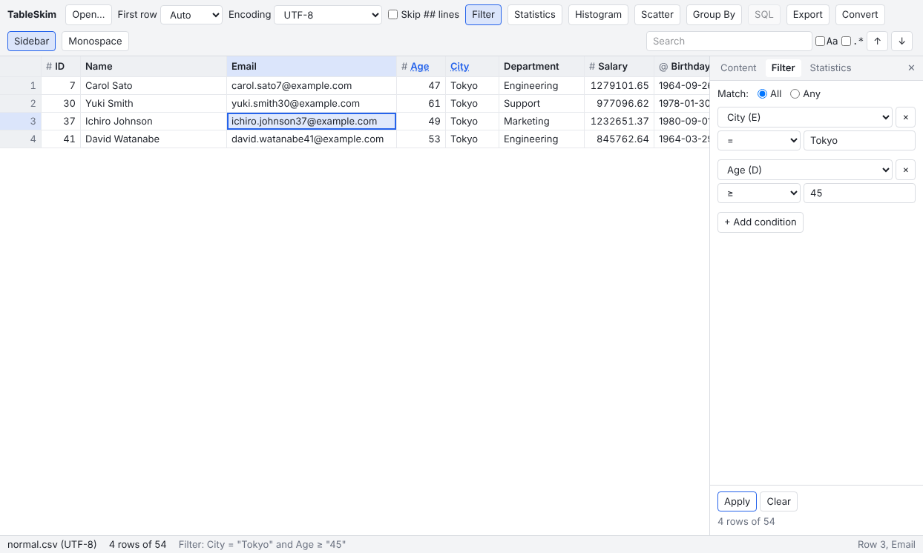Click the Tokyo filter value field
This screenshot has height=553, width=923.
pyautogui.click(x=859, y=140)
